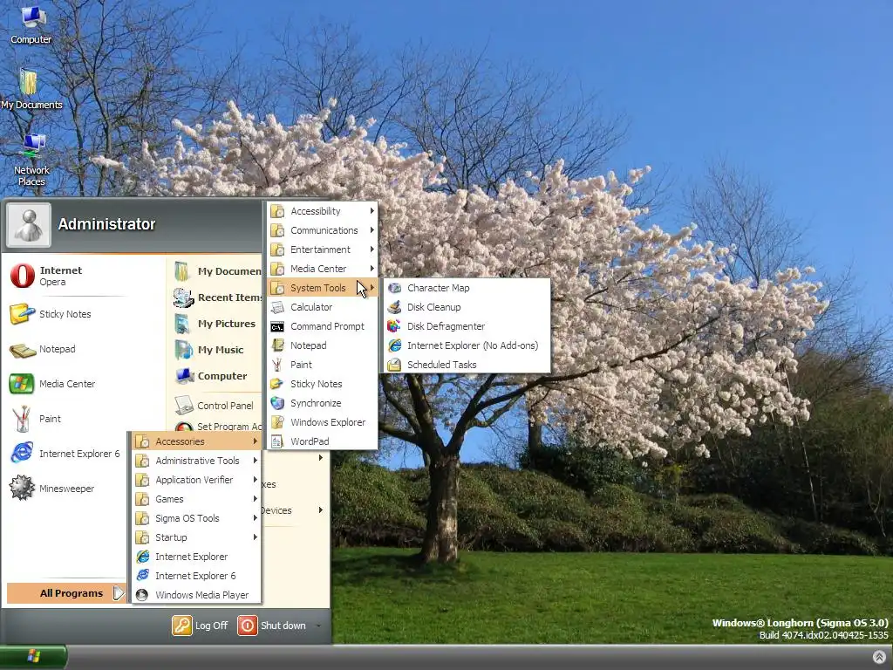Open the Computer desktop icon
The image size is (893, 670).
pos(31,24)
